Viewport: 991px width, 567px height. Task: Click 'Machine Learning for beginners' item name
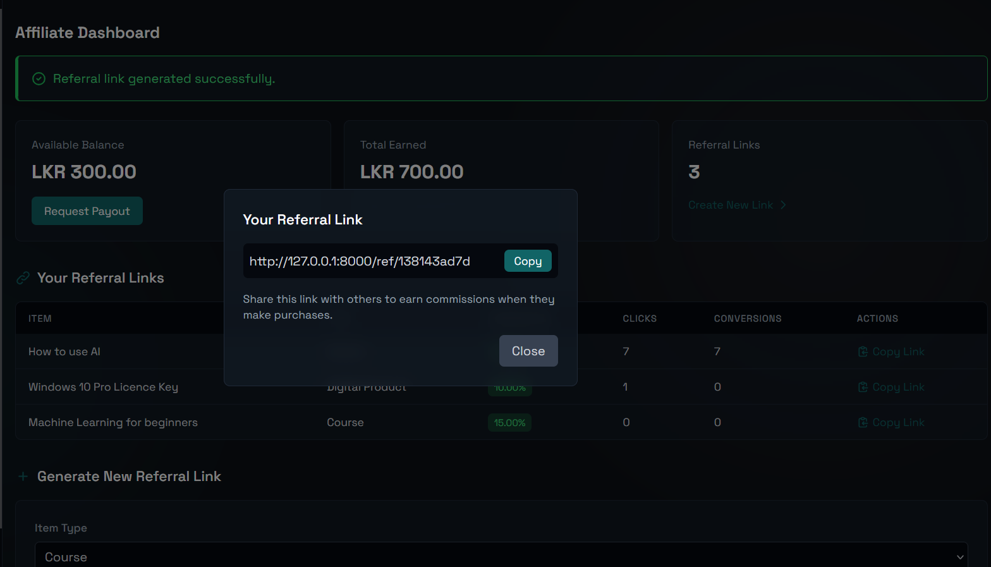pos(113,422)
